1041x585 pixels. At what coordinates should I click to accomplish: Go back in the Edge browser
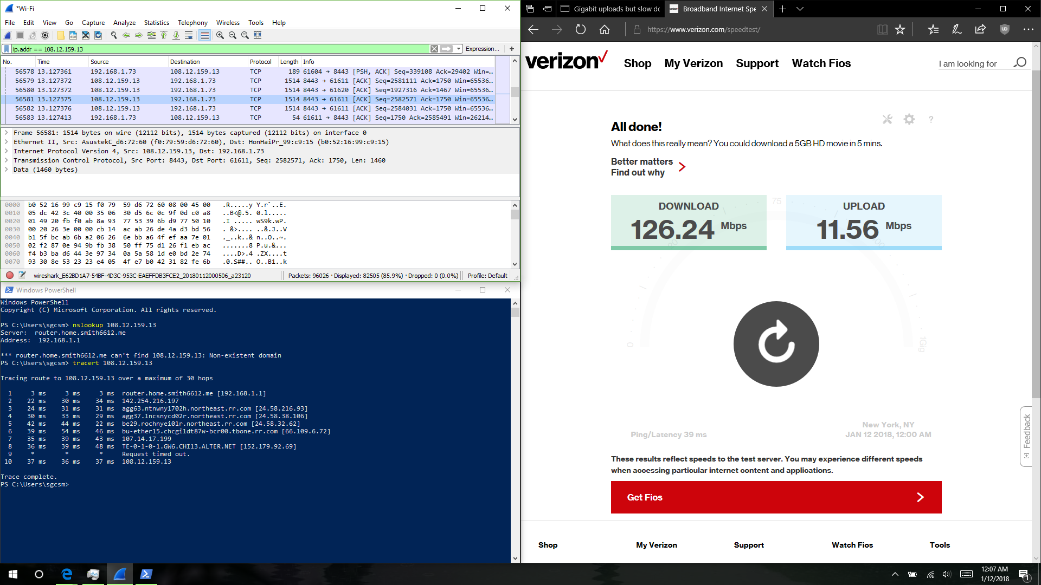pyautogui.click(x=533, y=29)
